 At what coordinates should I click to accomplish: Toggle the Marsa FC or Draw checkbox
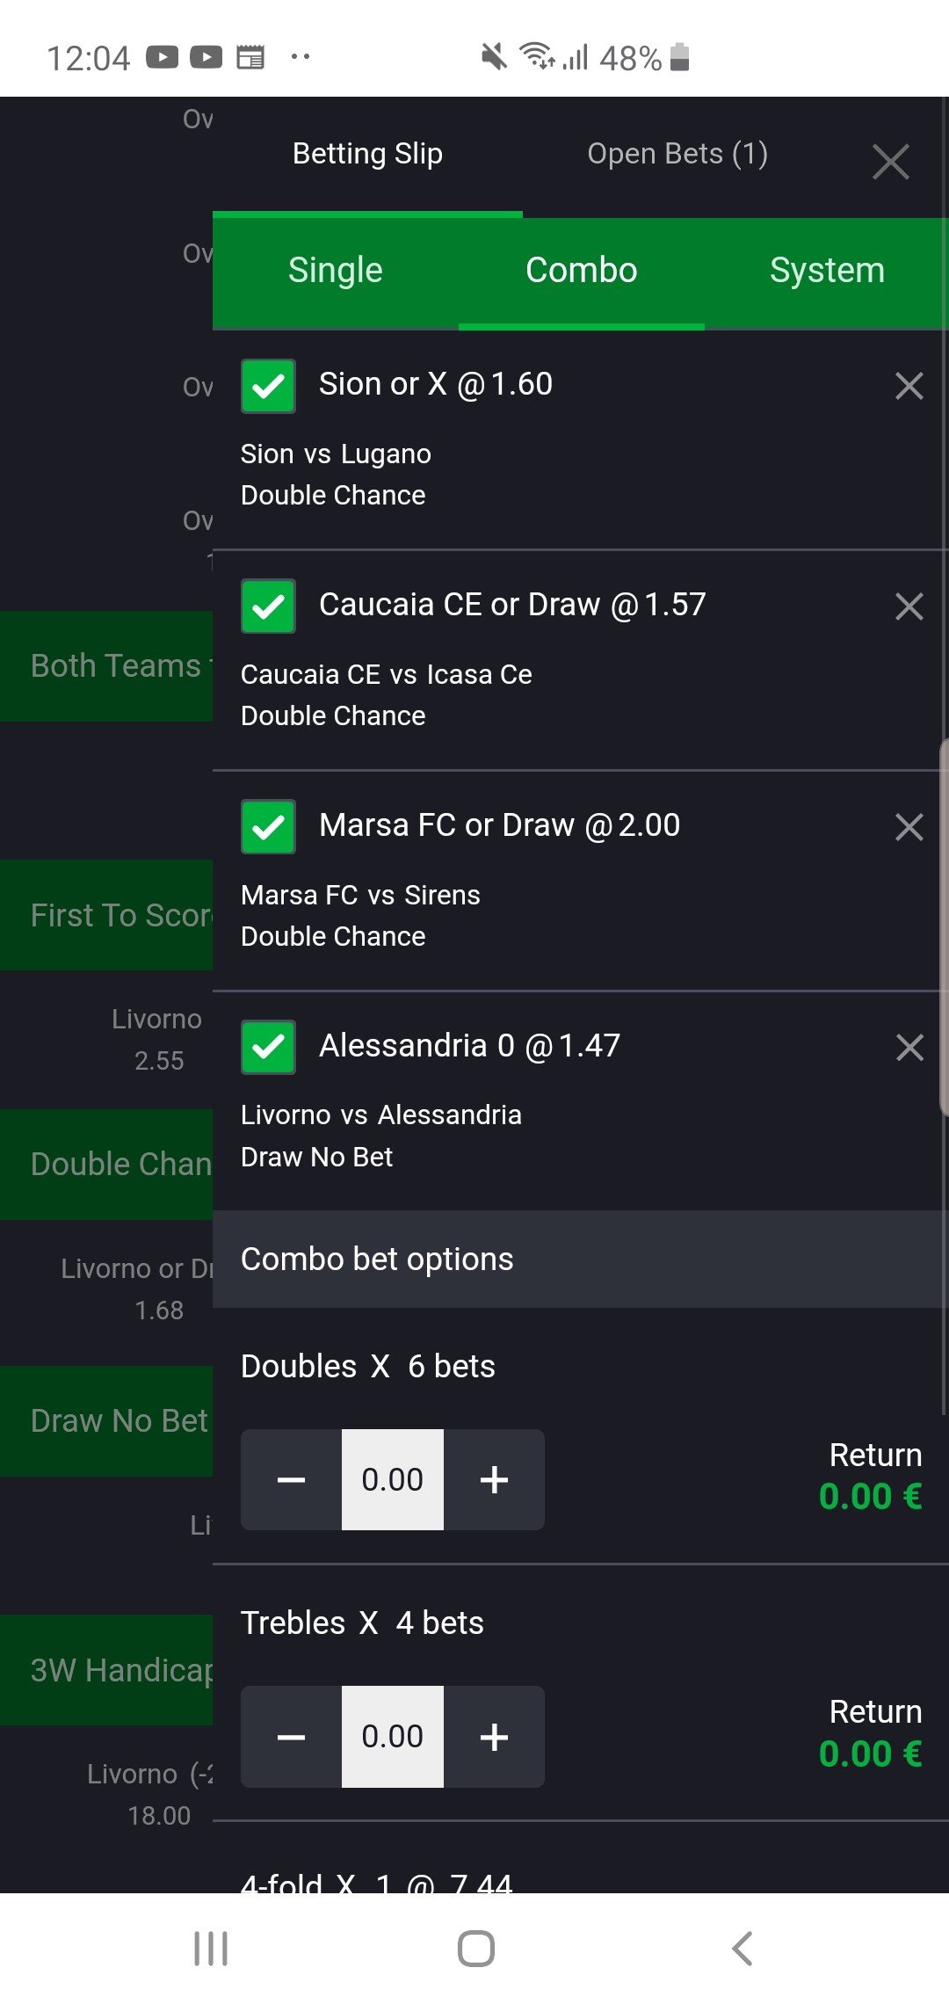(268, 827)
